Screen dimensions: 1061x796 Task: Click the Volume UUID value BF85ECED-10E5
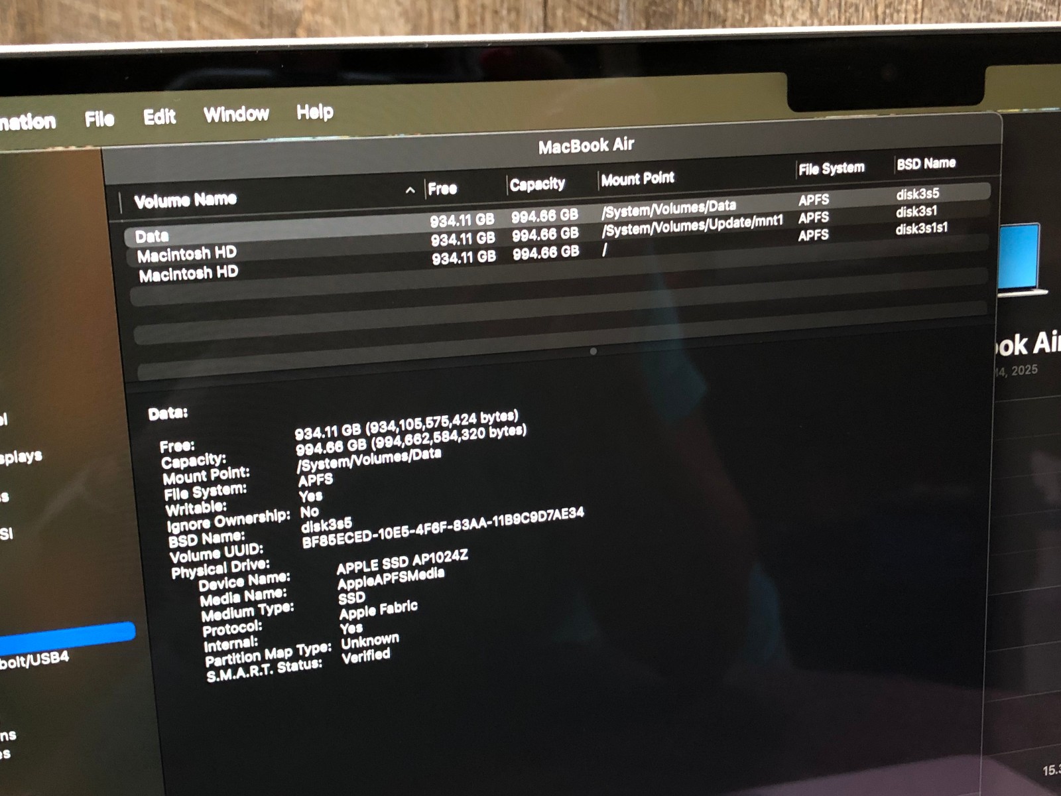(x=443, y=528)
